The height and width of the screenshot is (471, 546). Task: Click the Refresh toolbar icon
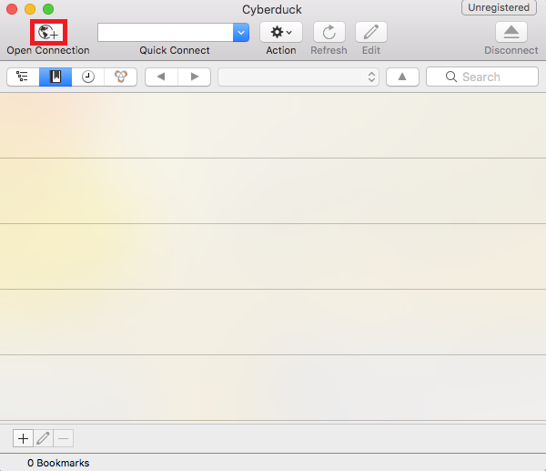[329, 32]
